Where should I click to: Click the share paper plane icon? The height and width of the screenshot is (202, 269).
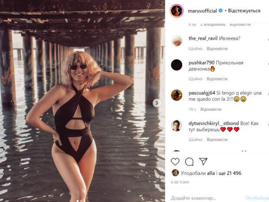coord(203,162)
